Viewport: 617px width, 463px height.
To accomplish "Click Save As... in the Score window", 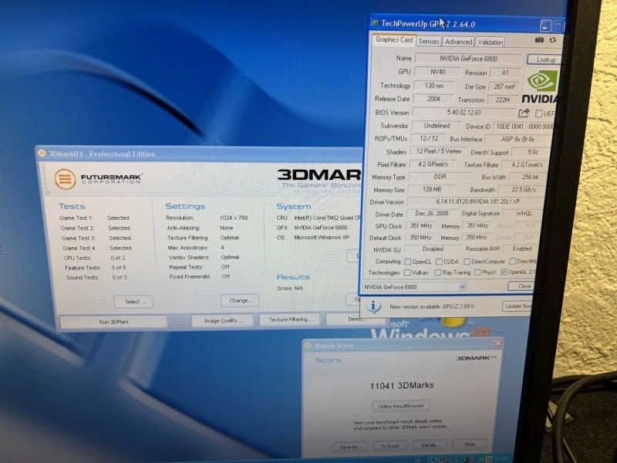I will click(x=350, y=447).
